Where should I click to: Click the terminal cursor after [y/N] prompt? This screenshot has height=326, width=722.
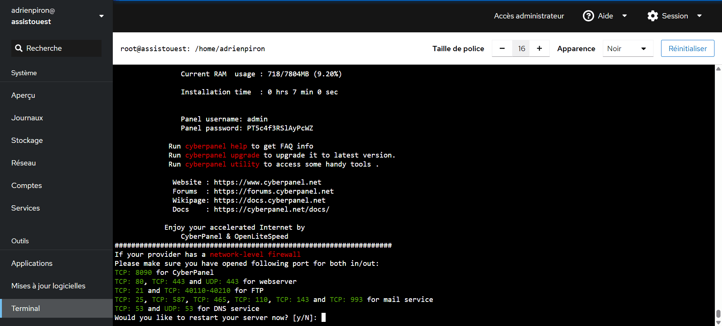pyautogui.click(x=323, y=318)
